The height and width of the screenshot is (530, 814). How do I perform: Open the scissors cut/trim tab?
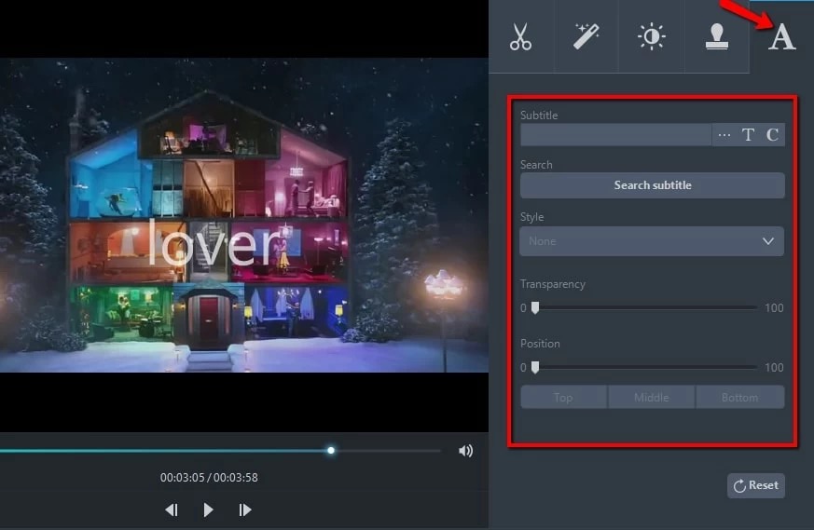click(520, 36)
